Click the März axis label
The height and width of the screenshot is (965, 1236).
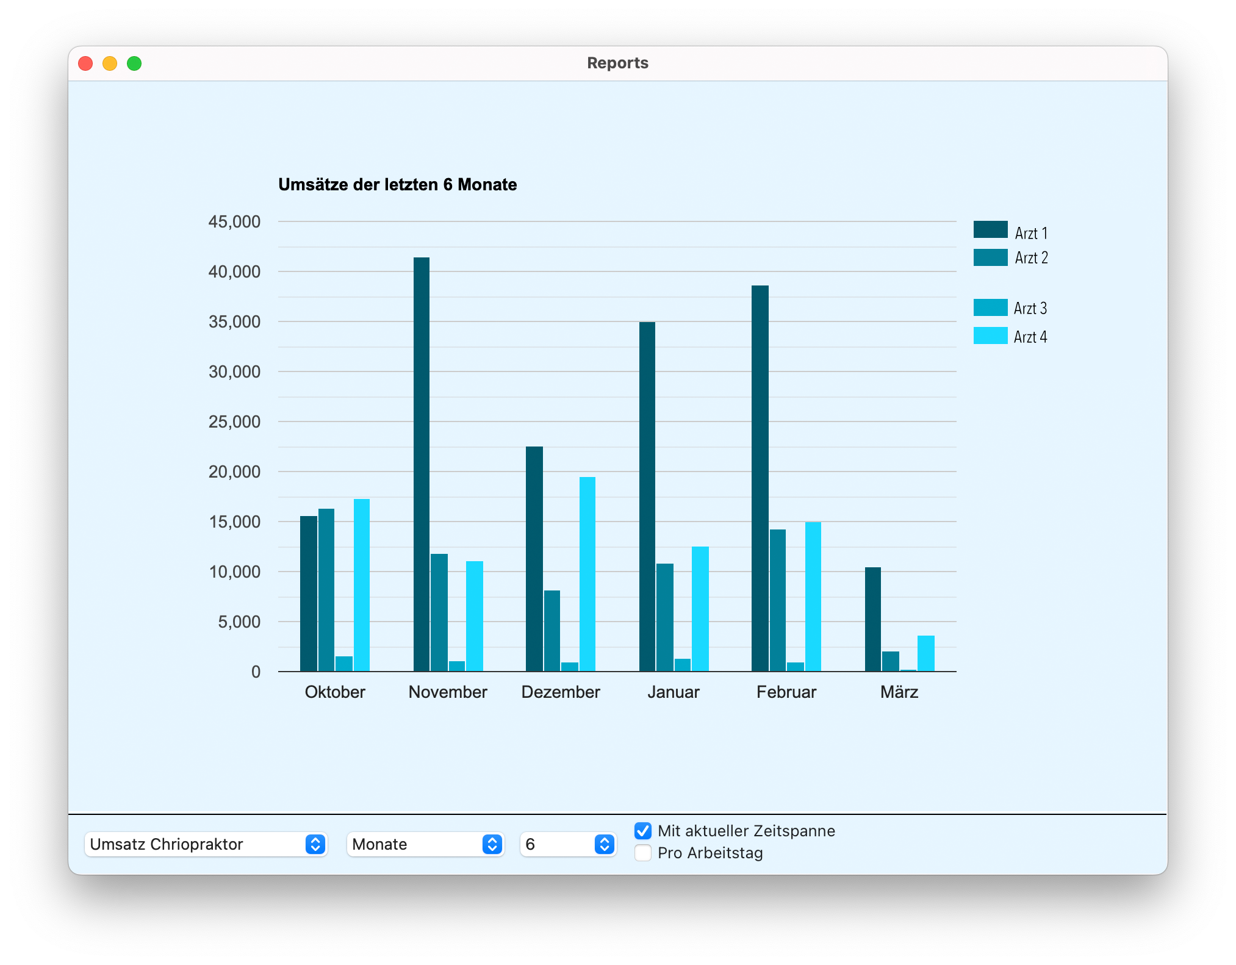899,692
